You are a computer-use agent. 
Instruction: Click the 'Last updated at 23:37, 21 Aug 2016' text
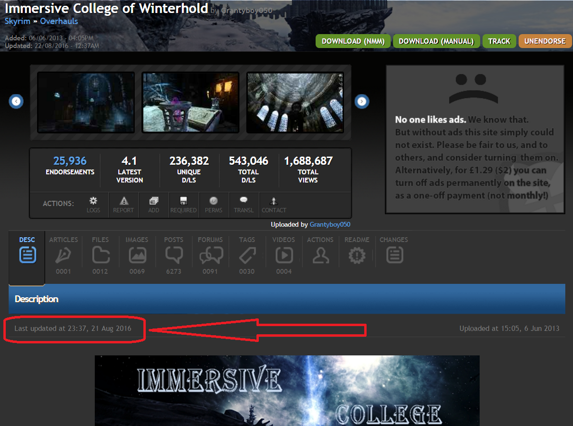coord(73,328)
